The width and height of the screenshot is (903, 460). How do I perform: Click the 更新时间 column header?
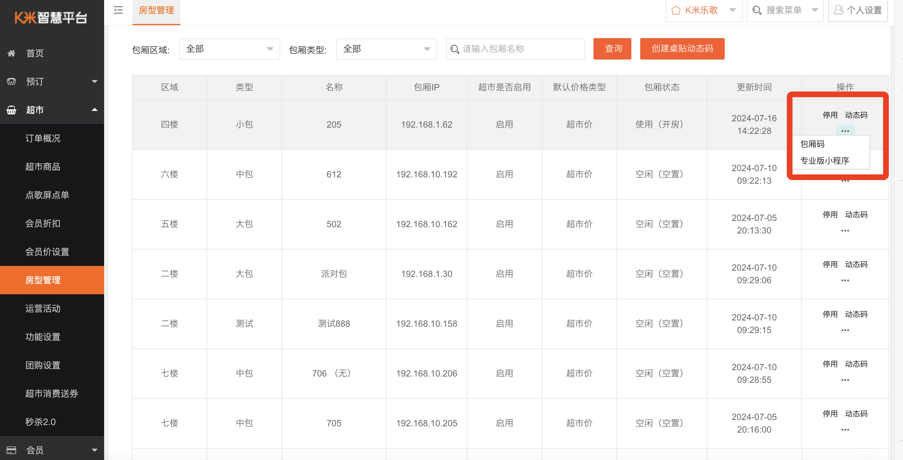(x=754, y=87)
